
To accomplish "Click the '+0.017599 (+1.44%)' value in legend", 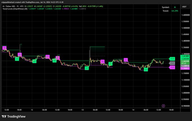I will [95, 6].
